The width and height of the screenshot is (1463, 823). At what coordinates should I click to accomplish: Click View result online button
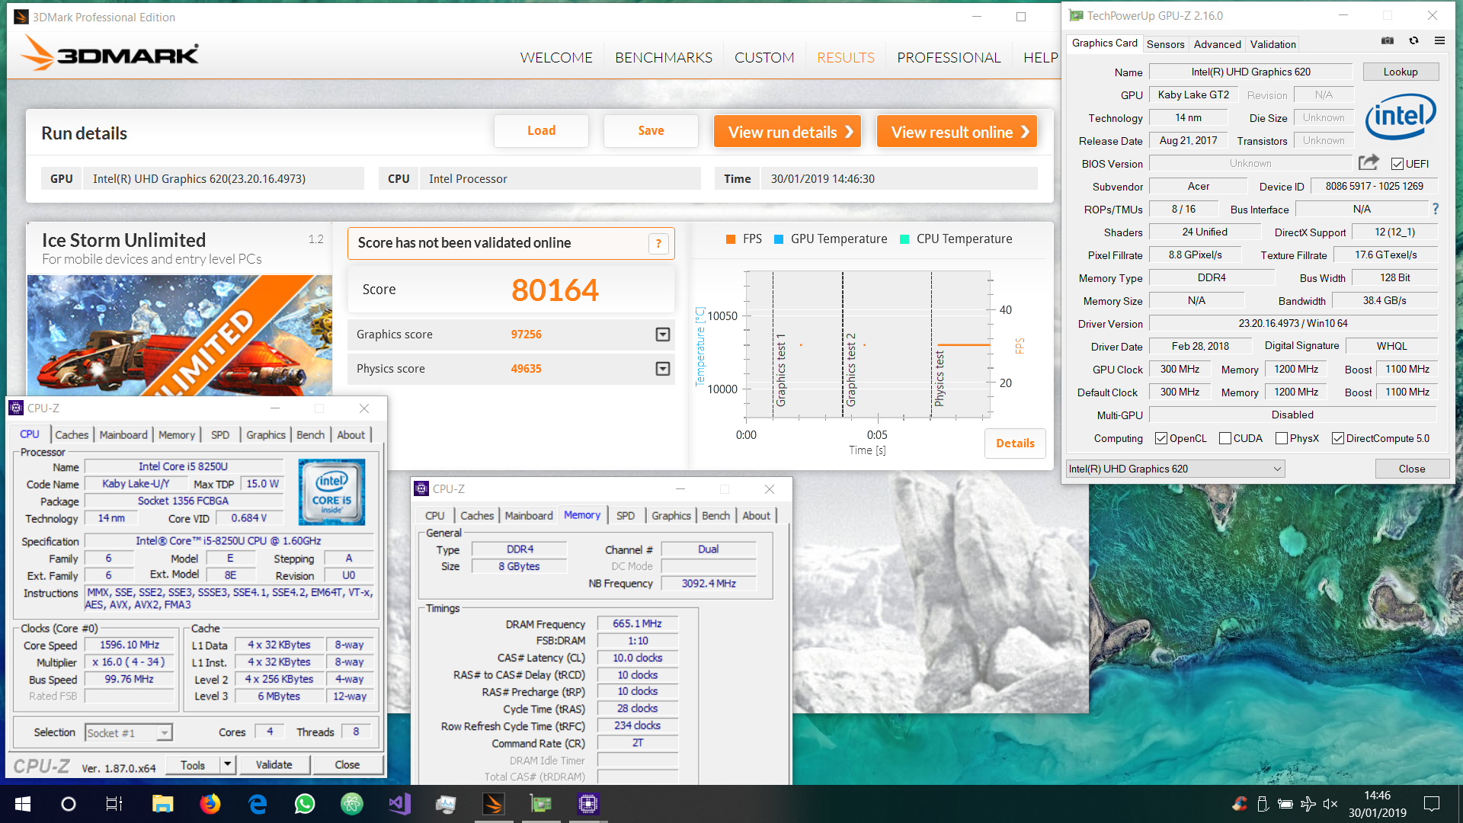pos(957,132)
